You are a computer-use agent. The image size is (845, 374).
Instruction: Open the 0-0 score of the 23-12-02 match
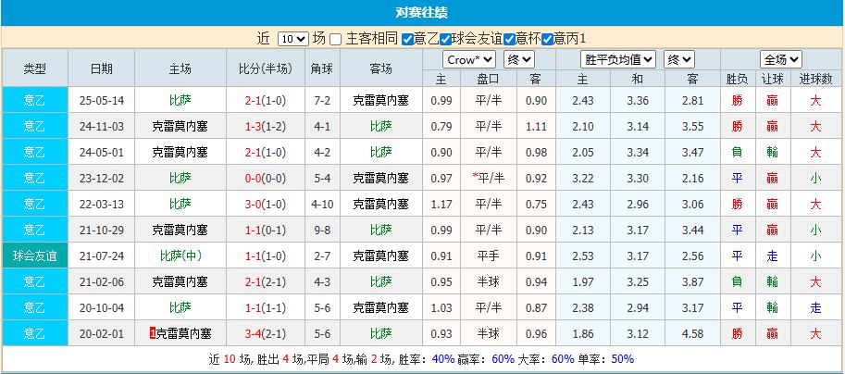(x=252, y=178)
